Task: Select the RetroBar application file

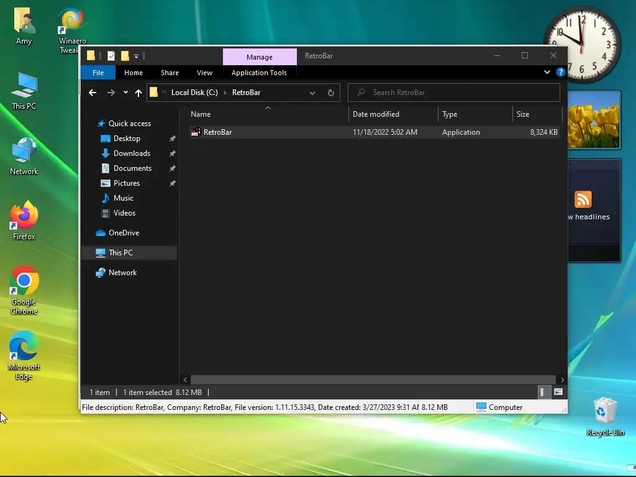Action: [375, 132]
